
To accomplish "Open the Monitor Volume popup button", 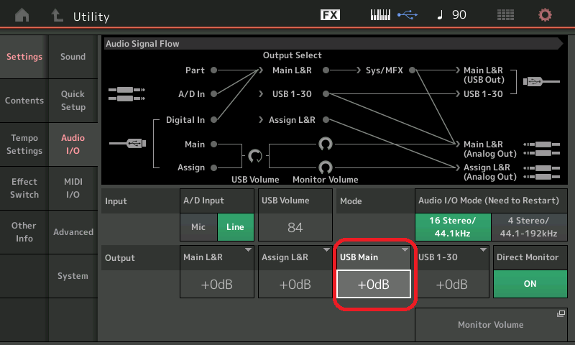I will point(491,324).
